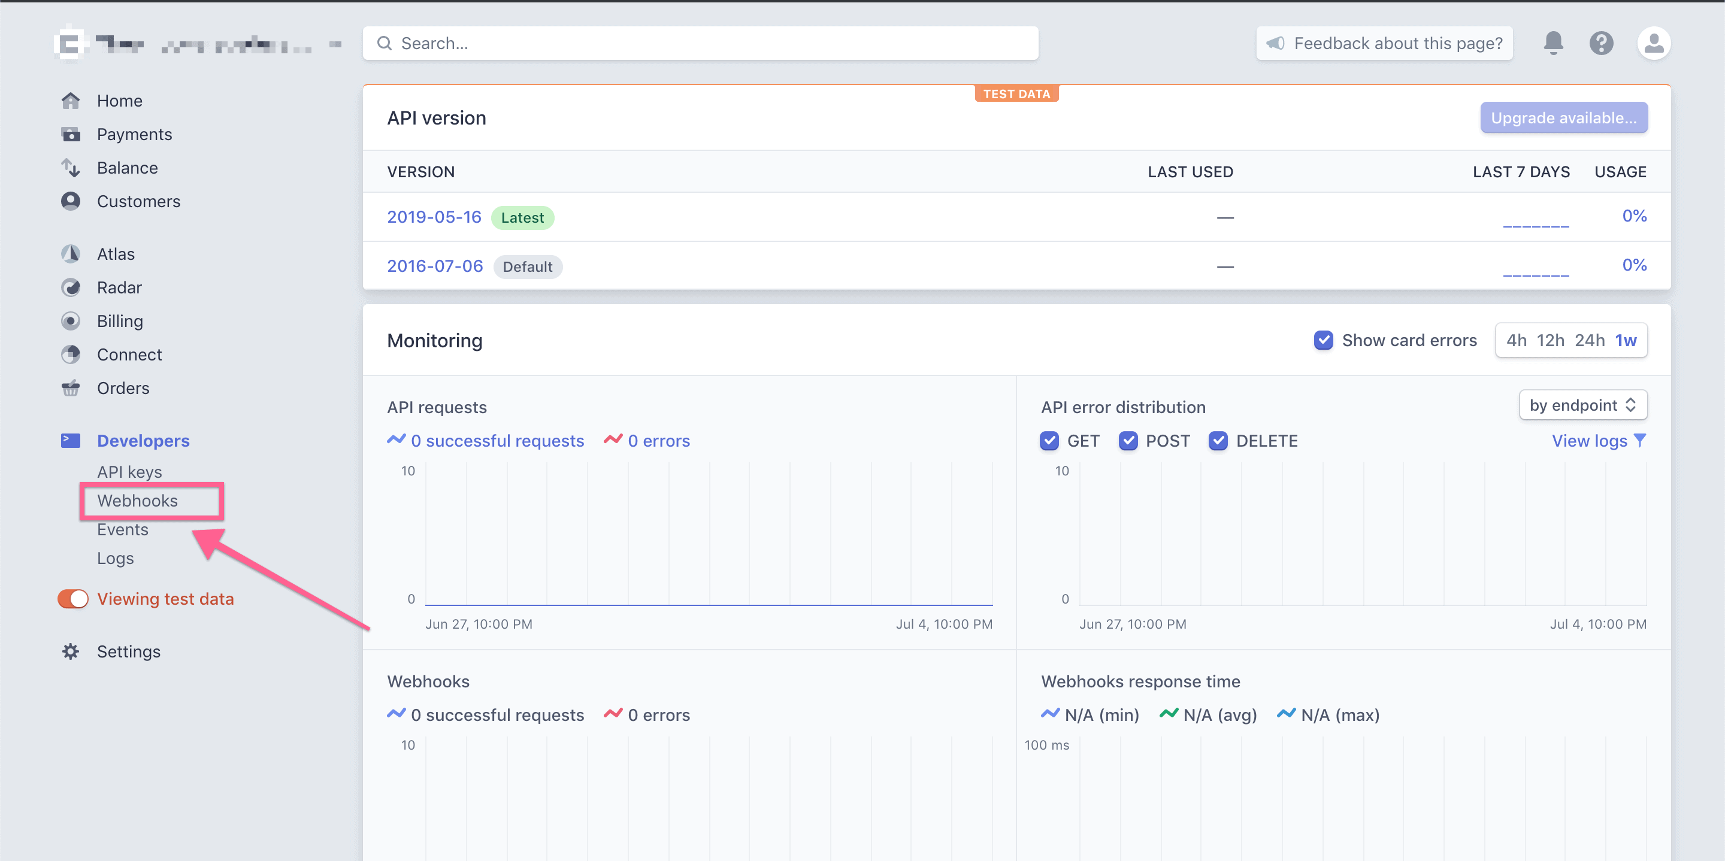This screenshot has width=1725, height=861.
Task: Click the Home house icon
Action: (70, 101)
